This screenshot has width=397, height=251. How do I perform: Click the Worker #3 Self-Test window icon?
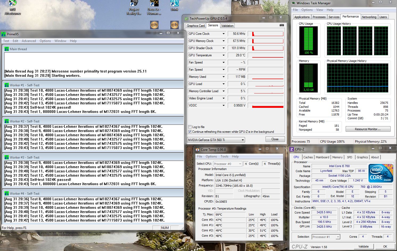6,157
